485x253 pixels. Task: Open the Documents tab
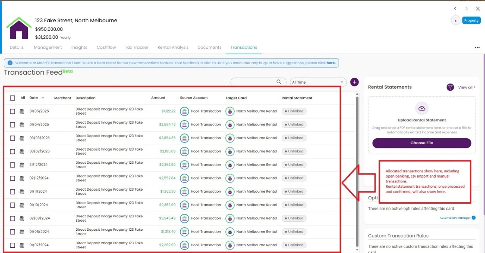click(210, 47)
